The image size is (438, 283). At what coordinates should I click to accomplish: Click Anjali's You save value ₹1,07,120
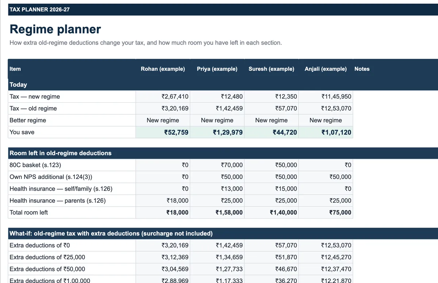(336, 132)
